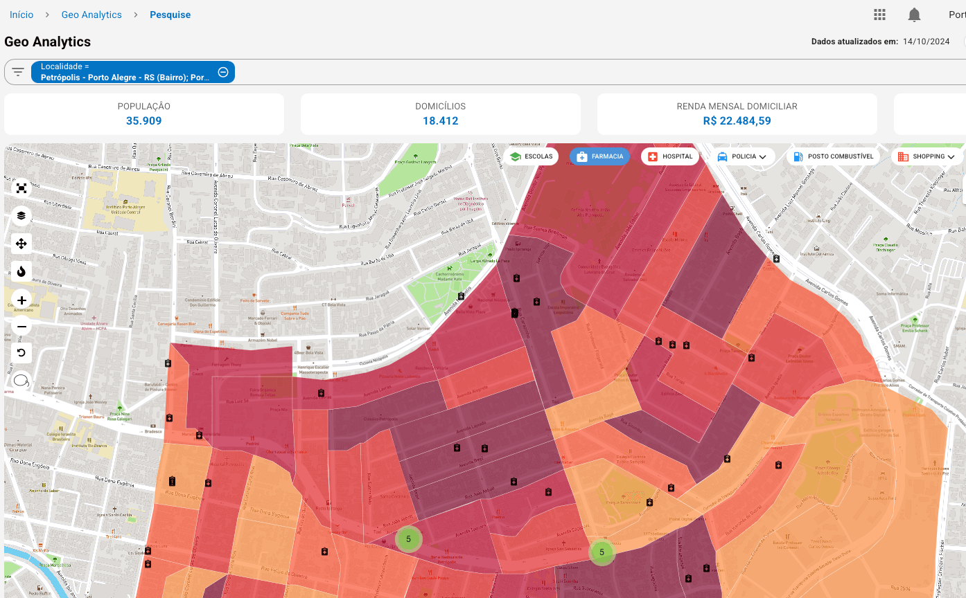This screenshot has width=966, height=598.
Task: Reset the map rotation with undo arrow
Action: 21,353
